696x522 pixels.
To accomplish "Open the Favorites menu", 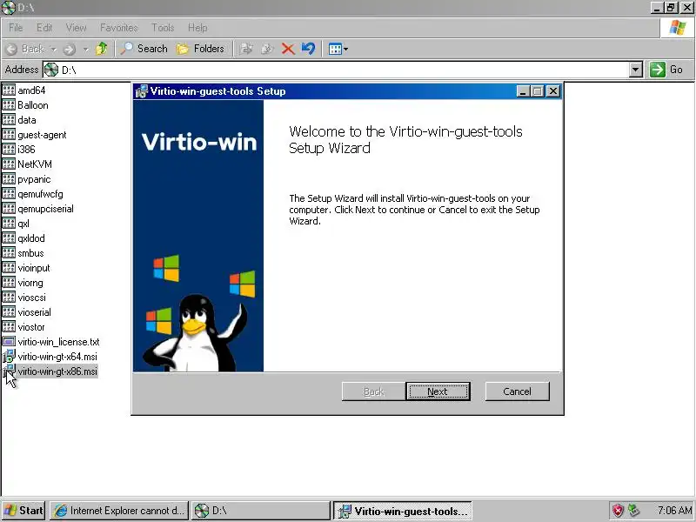I will 119,28.
